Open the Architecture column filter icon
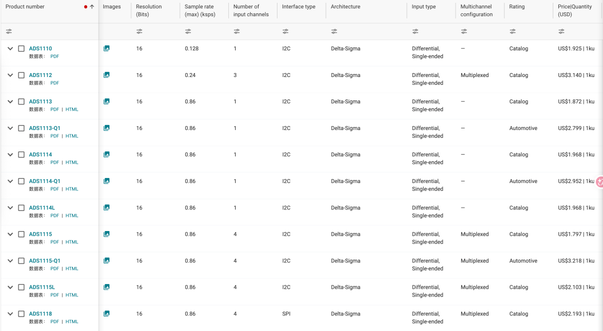Viewport: 603px width, 331px height. tap(334, 31)
